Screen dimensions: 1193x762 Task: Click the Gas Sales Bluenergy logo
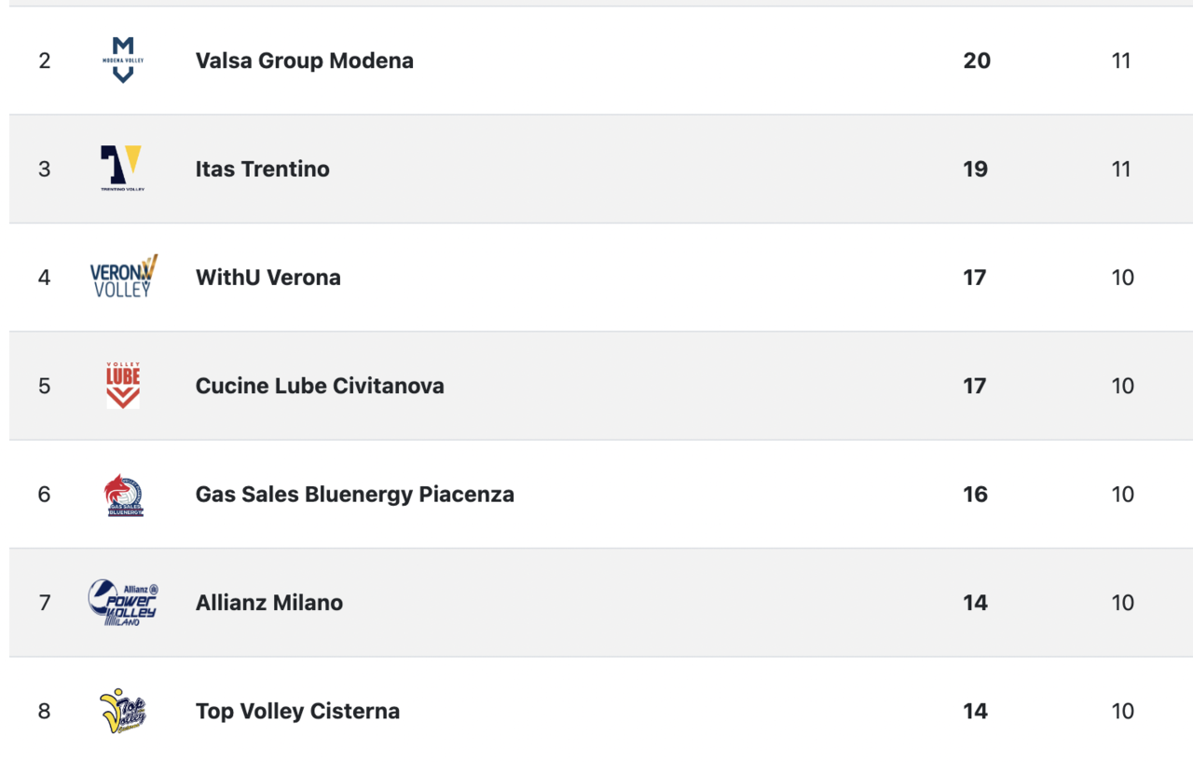[x=123, y=495]
